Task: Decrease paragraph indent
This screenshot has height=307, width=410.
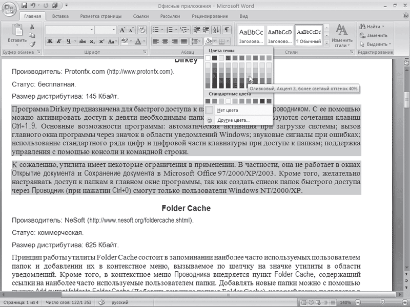Action: click(x=197, y=30)
